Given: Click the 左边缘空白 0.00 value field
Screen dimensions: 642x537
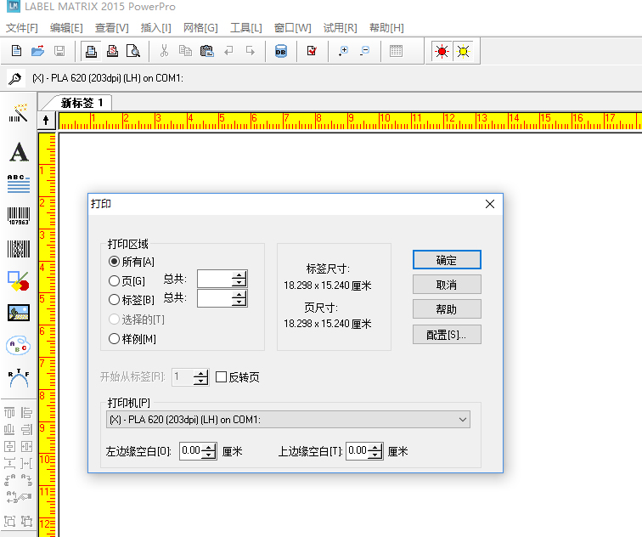Looking at the screenshot, I should [191, 451].
